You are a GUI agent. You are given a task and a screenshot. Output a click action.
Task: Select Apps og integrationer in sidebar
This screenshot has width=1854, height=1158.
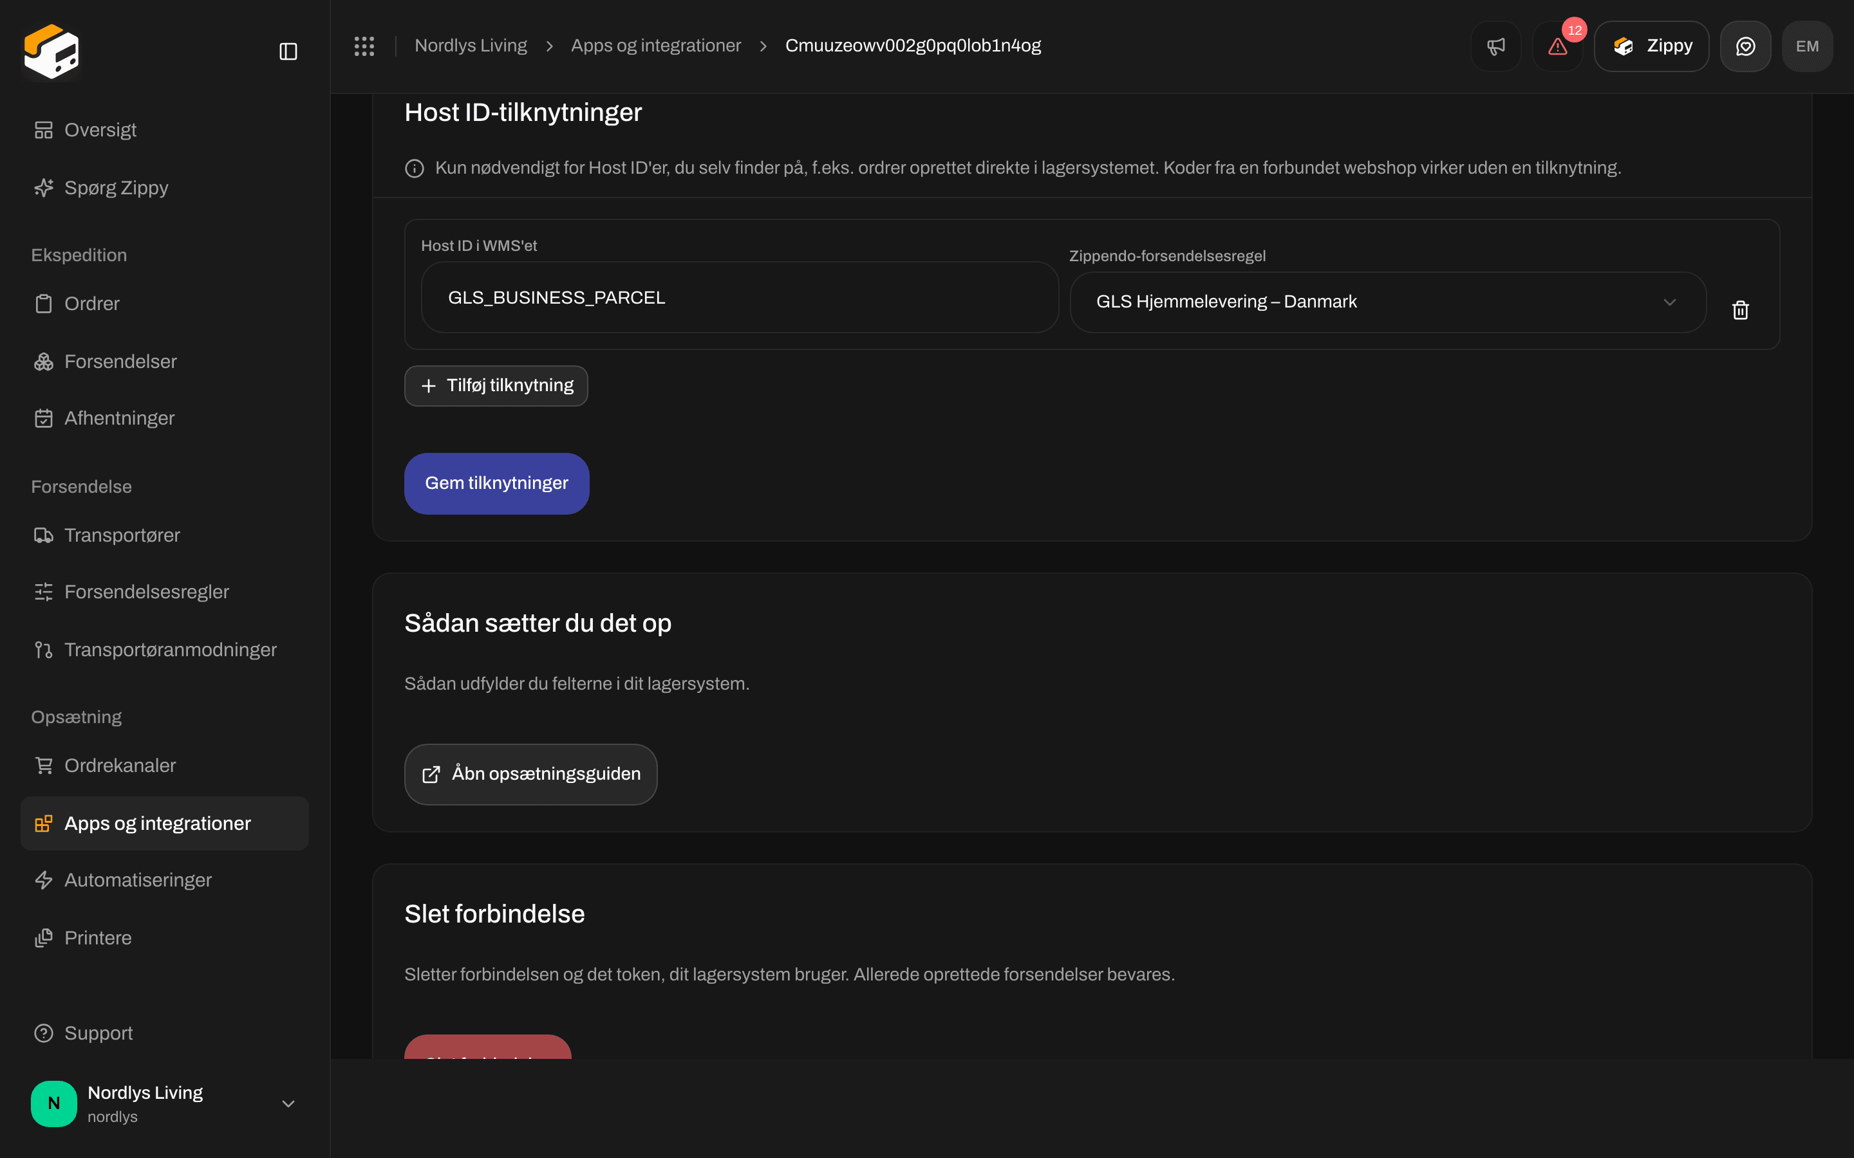tap(165, 823)
